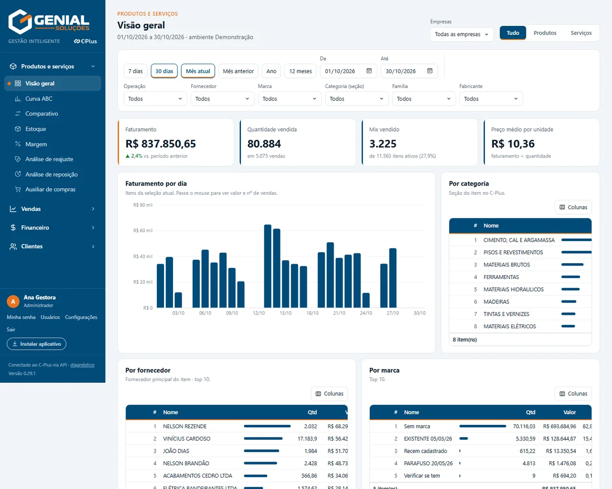Image resolution: width=612 pixels, height=489 pixels.
Task: Click the Comparativo arrows icon
Action: click(18, 114)
